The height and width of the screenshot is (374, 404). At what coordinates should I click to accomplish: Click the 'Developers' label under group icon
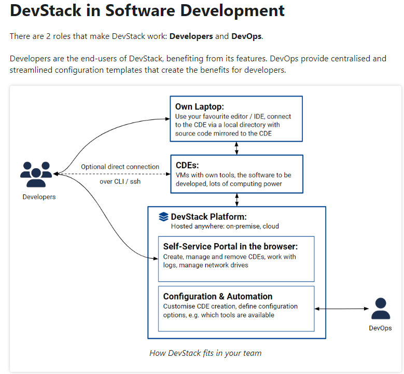(39, 197)
